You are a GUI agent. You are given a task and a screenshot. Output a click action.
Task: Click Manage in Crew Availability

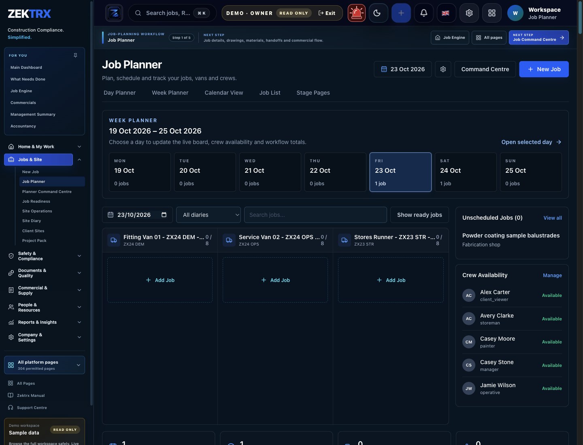pyautogui.click(x=552, y=275)
